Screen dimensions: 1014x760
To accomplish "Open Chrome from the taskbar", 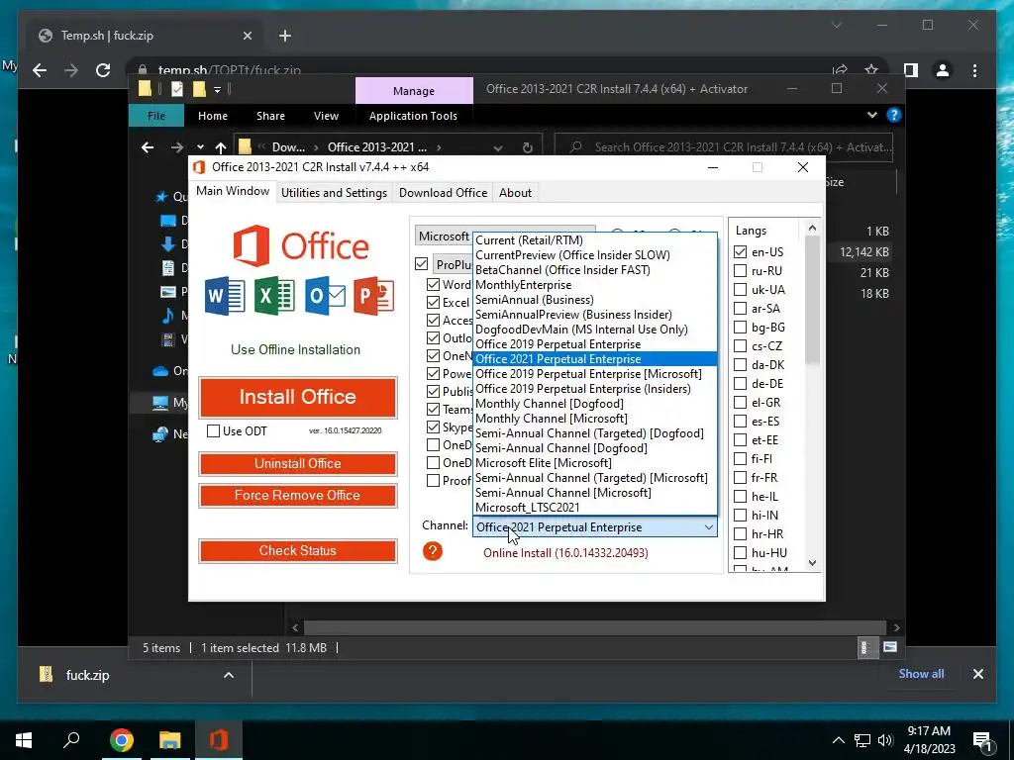I will 121,740.
